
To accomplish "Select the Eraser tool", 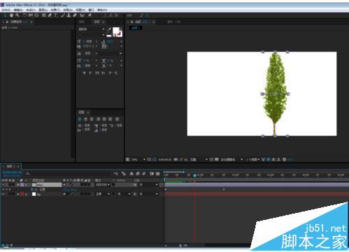I will [x=75, y=15].
